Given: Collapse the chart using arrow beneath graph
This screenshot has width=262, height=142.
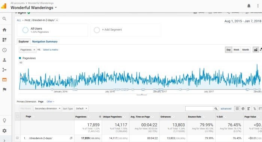Looking at the screenshot, I should (142, 94).
